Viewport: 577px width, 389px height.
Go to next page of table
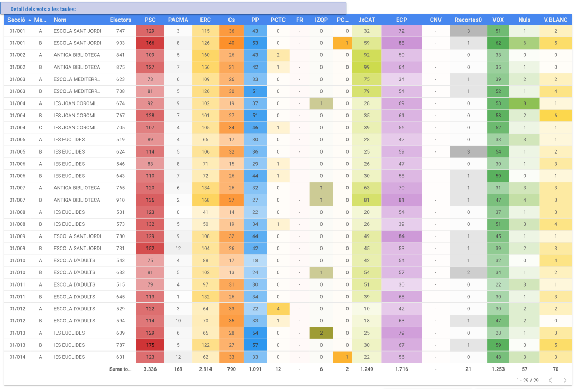[x=565, y=380]
